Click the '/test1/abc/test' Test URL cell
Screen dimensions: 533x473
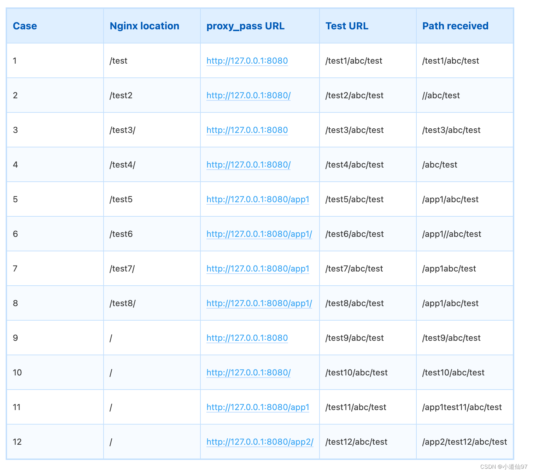368,61
